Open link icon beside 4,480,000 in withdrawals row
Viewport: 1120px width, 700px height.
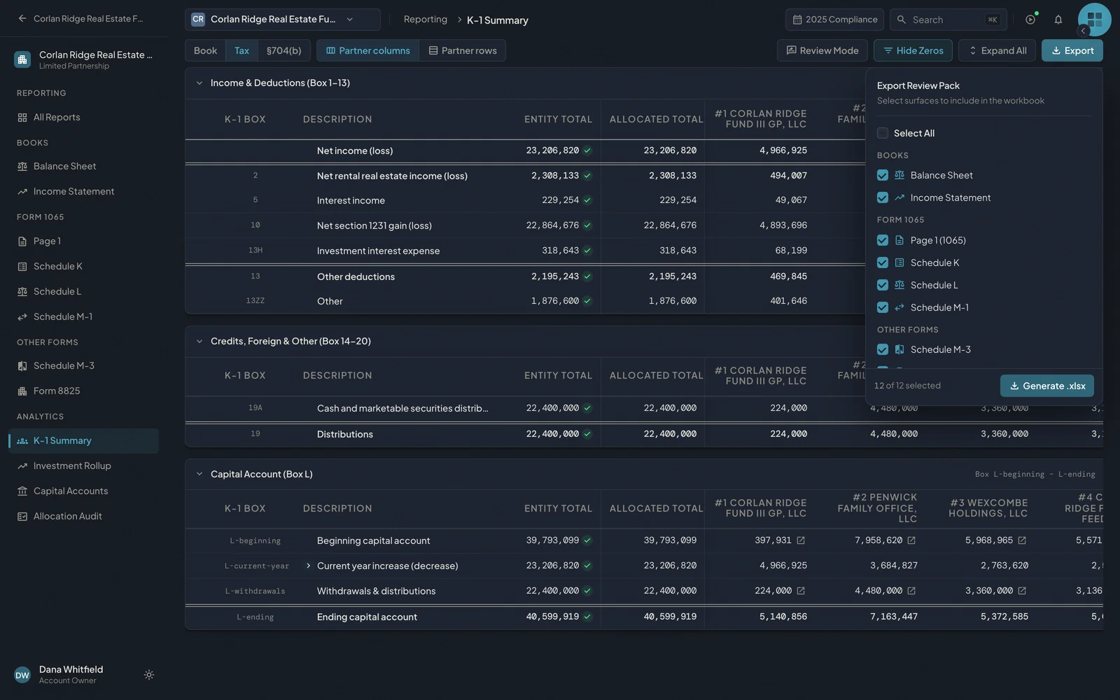click(x=911, y=591)
